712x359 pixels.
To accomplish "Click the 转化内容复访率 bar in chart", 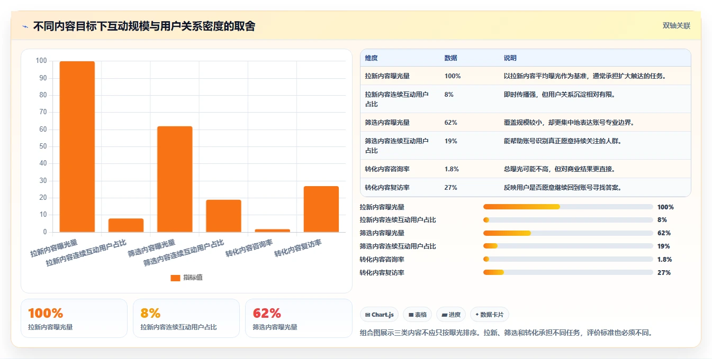I will point(321,209).
